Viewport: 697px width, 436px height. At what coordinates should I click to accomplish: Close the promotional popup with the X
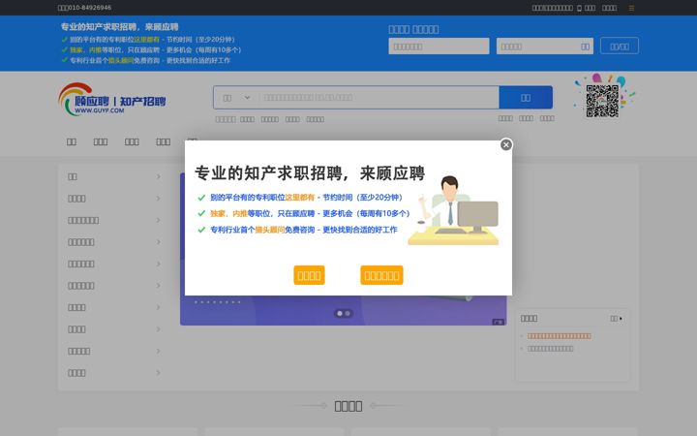click(x=506, y=144)
